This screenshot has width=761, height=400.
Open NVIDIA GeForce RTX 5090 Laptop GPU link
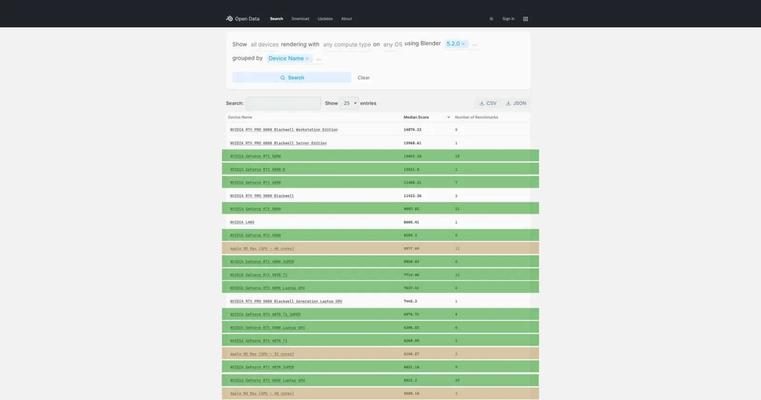click(x=268, y=289)
